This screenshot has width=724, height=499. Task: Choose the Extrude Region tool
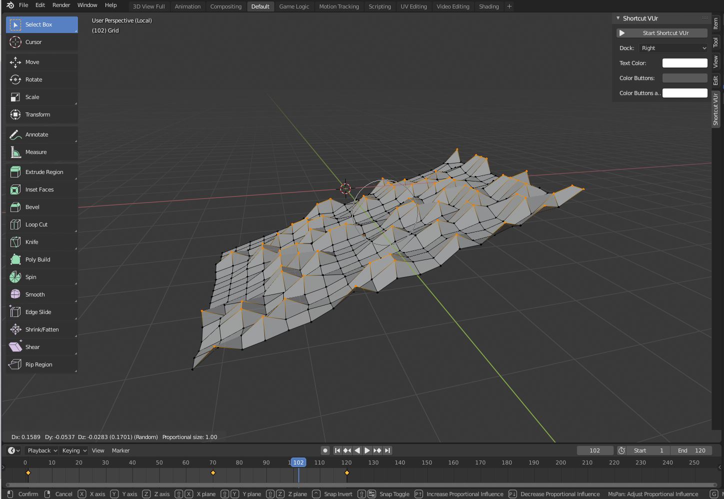(x=41, y=172)
